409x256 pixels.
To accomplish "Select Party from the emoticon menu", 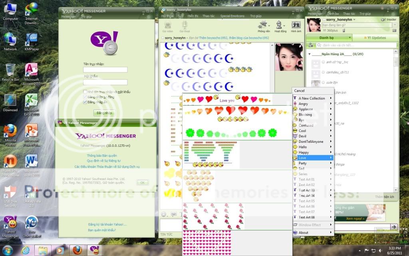I will (x=313, y=163).
